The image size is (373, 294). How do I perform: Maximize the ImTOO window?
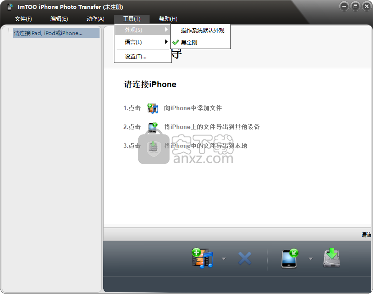click(355, 6)
